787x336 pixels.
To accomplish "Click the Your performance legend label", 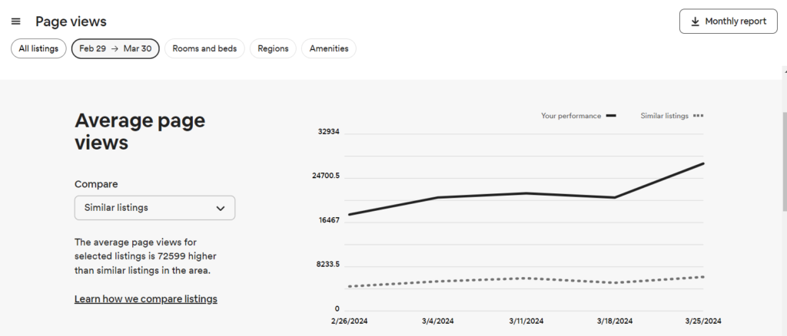I will (571, 116).
